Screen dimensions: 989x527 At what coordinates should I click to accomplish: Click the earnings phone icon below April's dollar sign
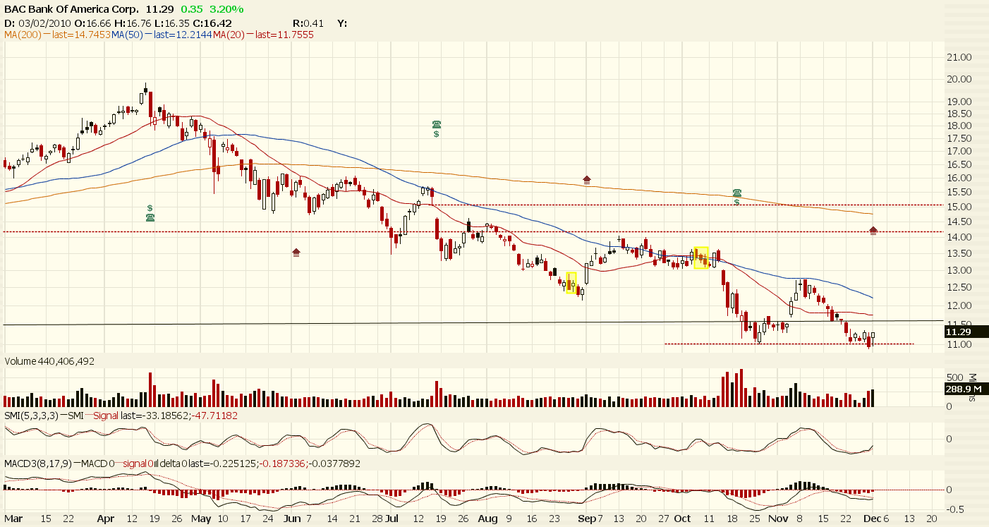pyautogui.click(x=150, y=217)
